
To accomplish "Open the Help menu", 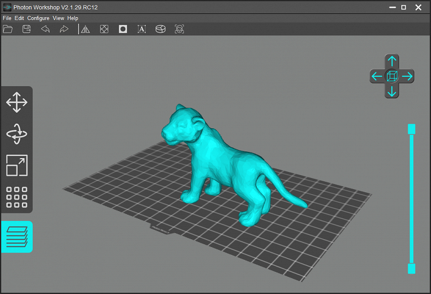I will [x=72, y=18].
